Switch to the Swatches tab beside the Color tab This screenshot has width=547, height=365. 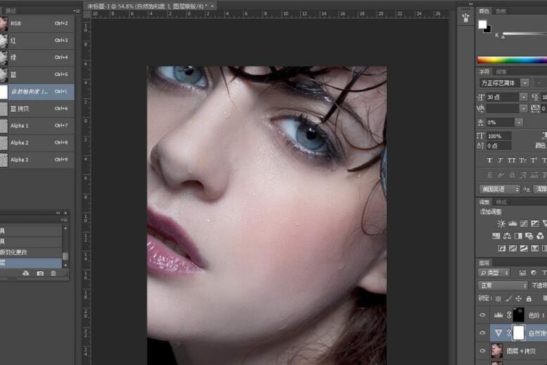501,11
